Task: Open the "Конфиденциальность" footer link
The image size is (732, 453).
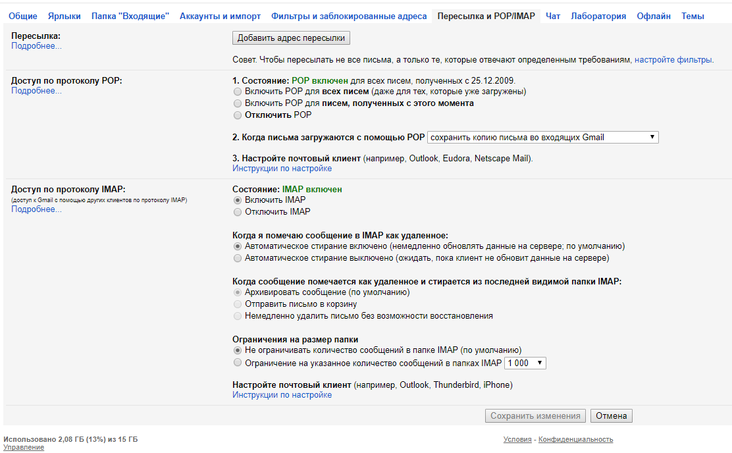Action: click(x=575, y=440)
